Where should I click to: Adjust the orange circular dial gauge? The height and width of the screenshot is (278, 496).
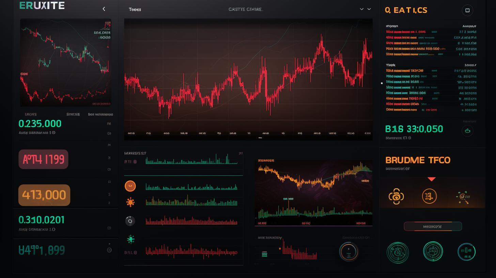click(349, 252)
